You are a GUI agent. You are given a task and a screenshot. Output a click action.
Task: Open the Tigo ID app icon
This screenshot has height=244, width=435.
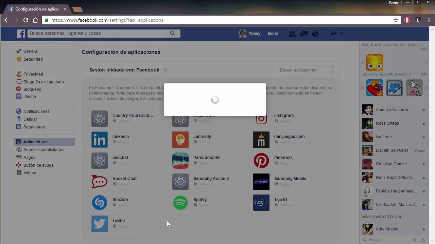point(261,203)
